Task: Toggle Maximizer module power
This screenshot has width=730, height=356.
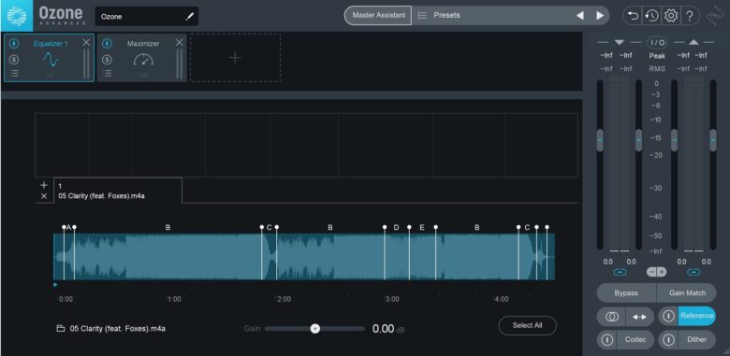Action: 107,44
